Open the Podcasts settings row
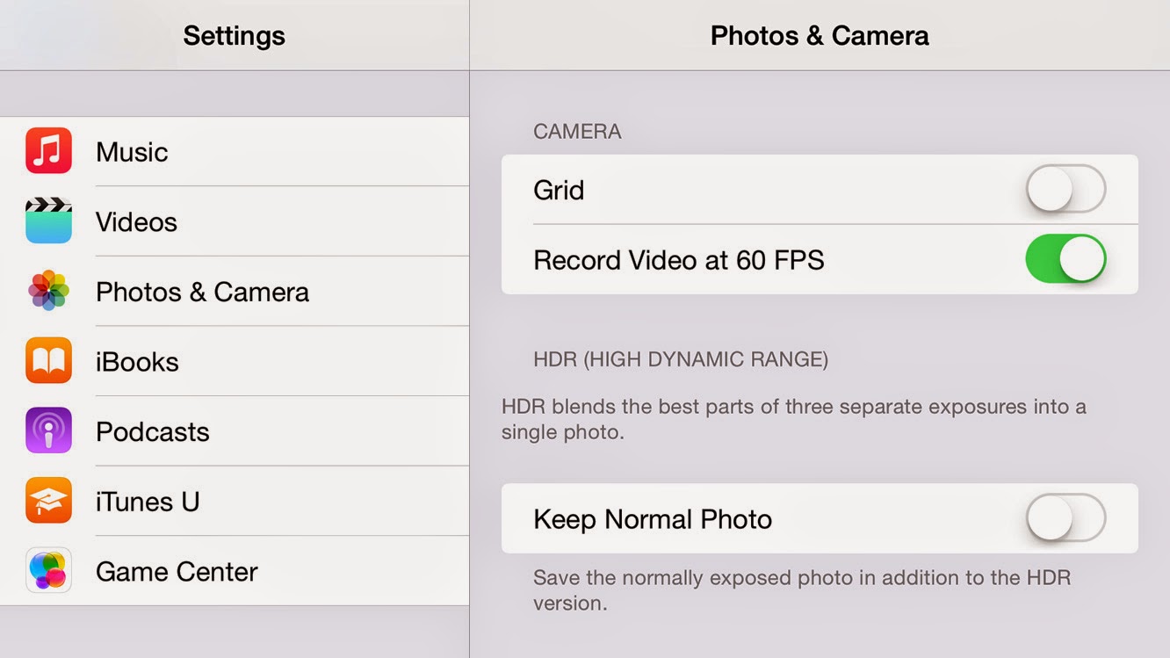The image size is (1170, 658). 152,431
